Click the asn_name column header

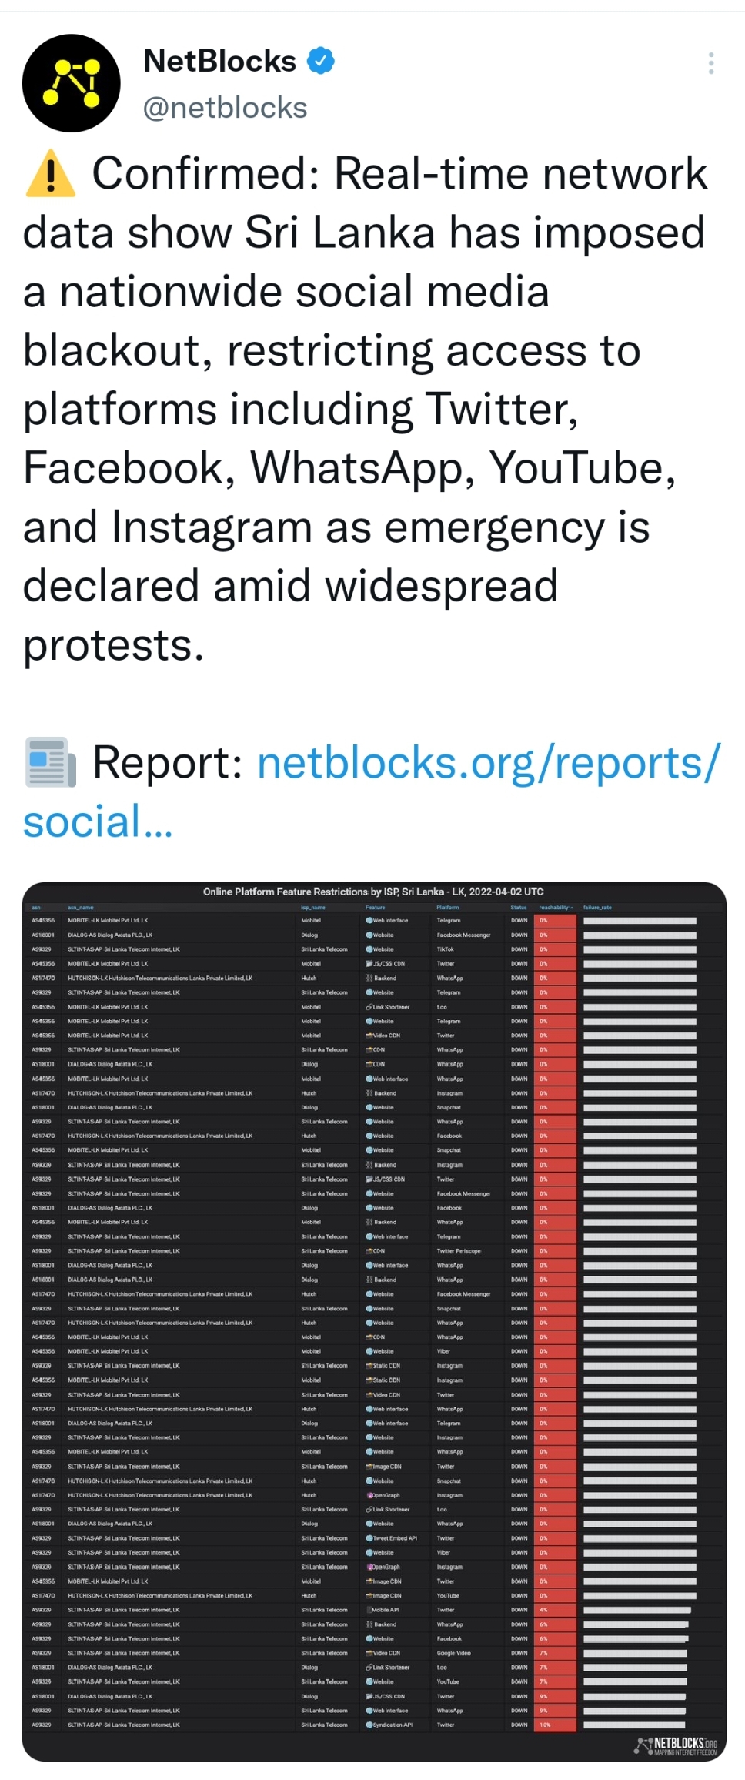pos(81,908)
